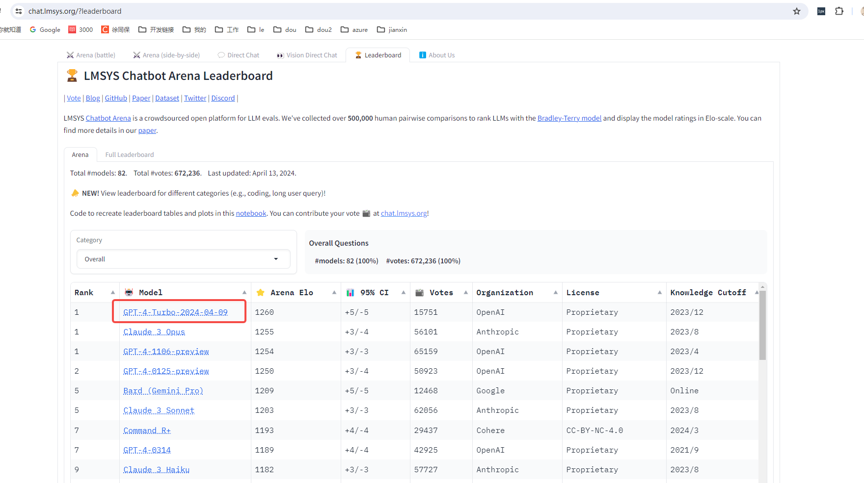The width and height of the screenshot is (864, 483).
Task: Select the Cohere organization cell
Action: point(517,431)
